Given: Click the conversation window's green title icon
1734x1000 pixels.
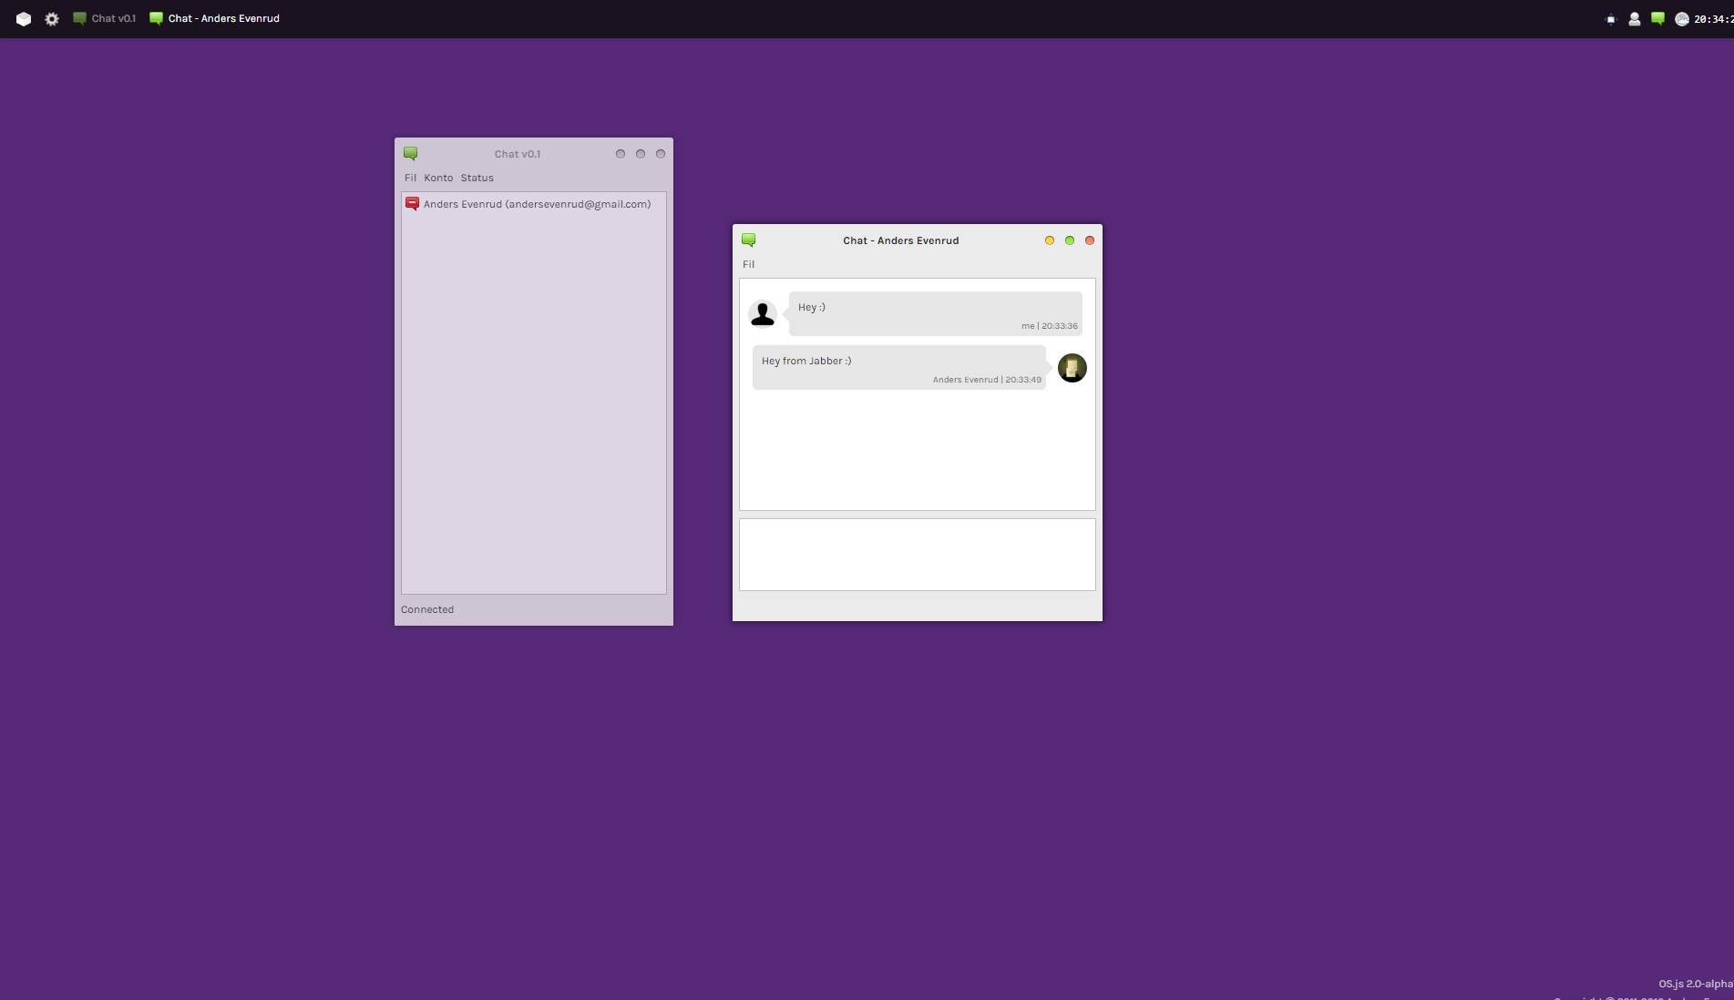Looking at the screenshot, I should (x=749, y=240).
